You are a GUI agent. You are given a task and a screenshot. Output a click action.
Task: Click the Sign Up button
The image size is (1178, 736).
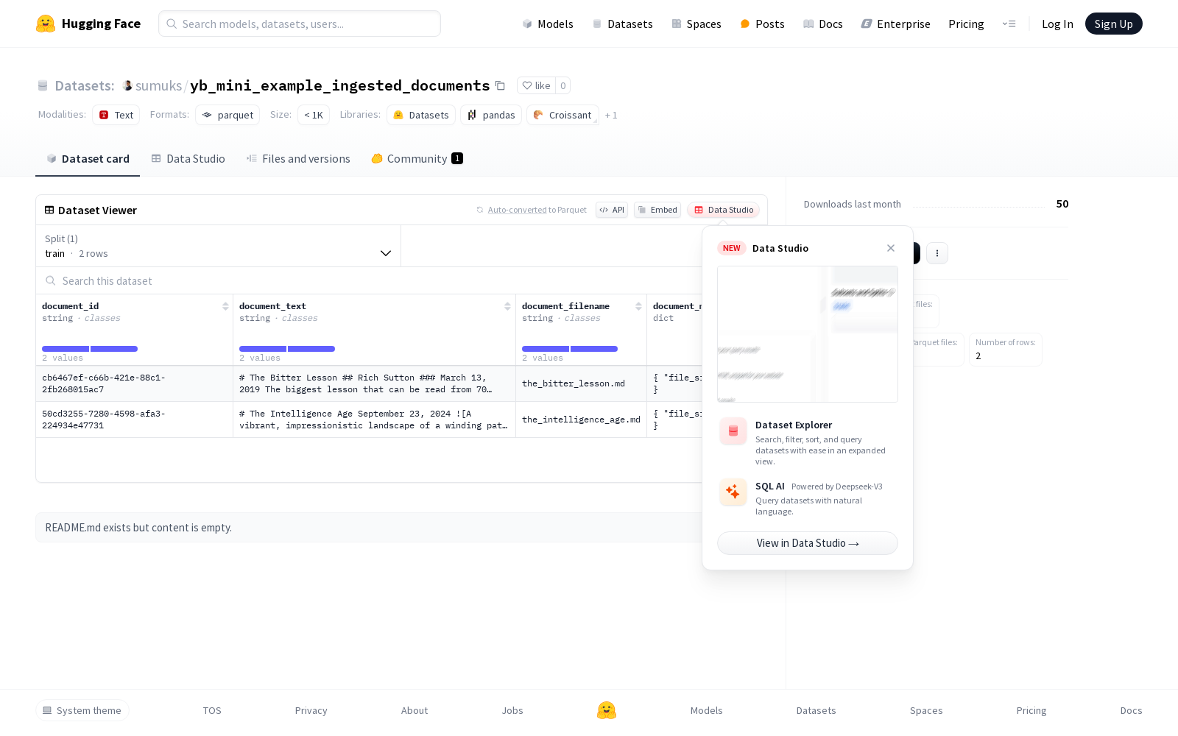coord(1114,24)
